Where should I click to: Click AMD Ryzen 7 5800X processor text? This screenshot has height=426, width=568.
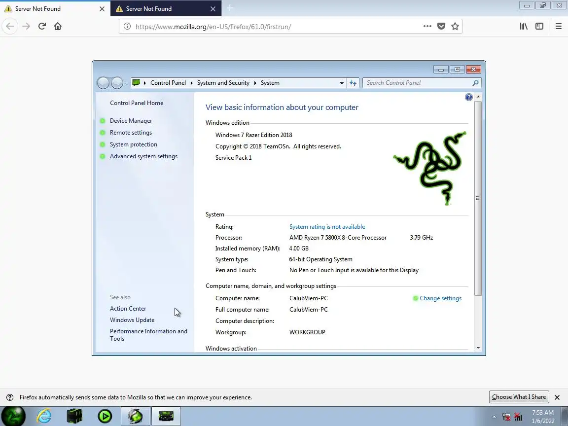pos(338,238)
